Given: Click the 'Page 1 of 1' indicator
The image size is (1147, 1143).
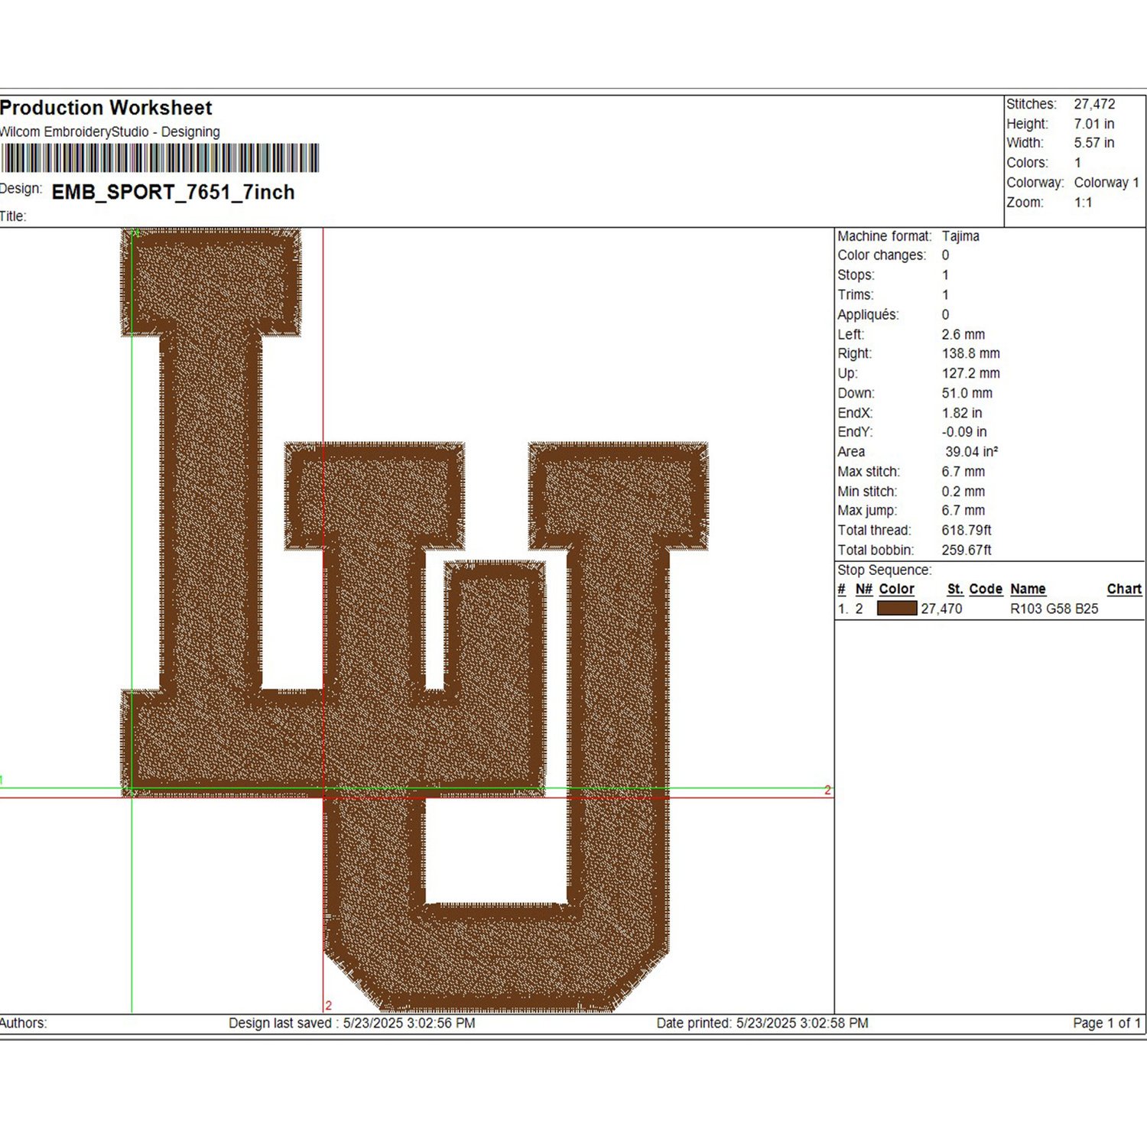Looking at the screenshot, I should 1107,1024.
